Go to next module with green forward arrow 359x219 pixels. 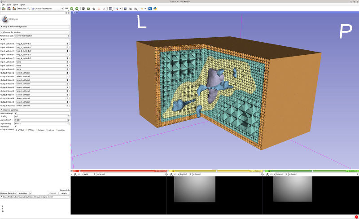(77, 9)
